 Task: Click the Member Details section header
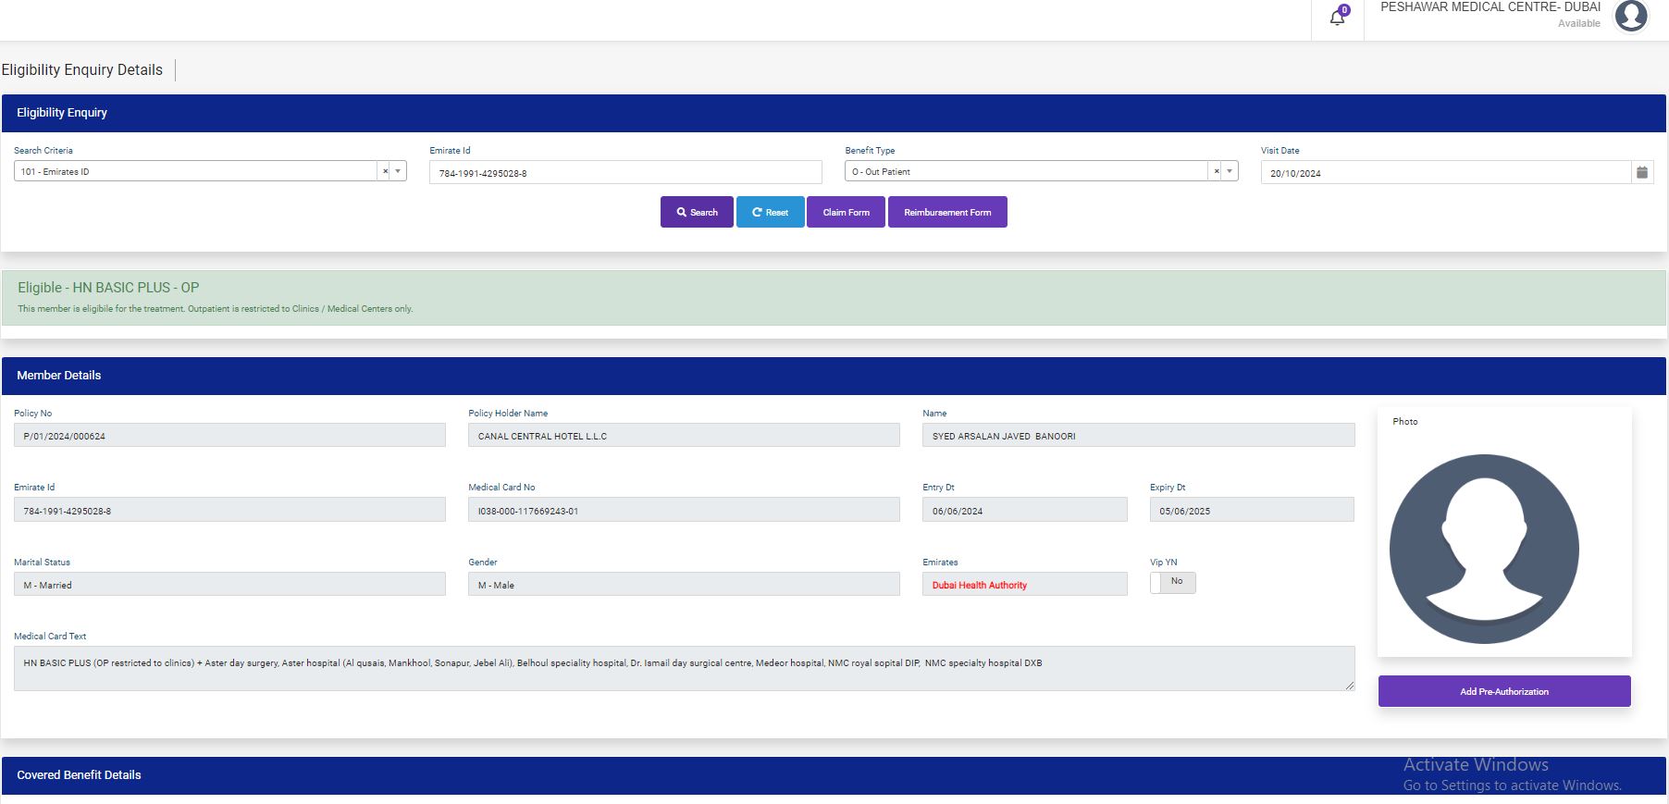59,376
